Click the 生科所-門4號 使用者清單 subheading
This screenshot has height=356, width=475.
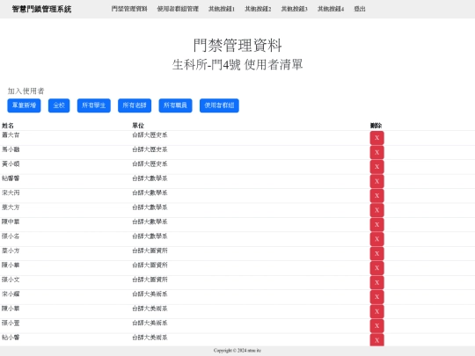pyautogui.click(x=237, y=64)
